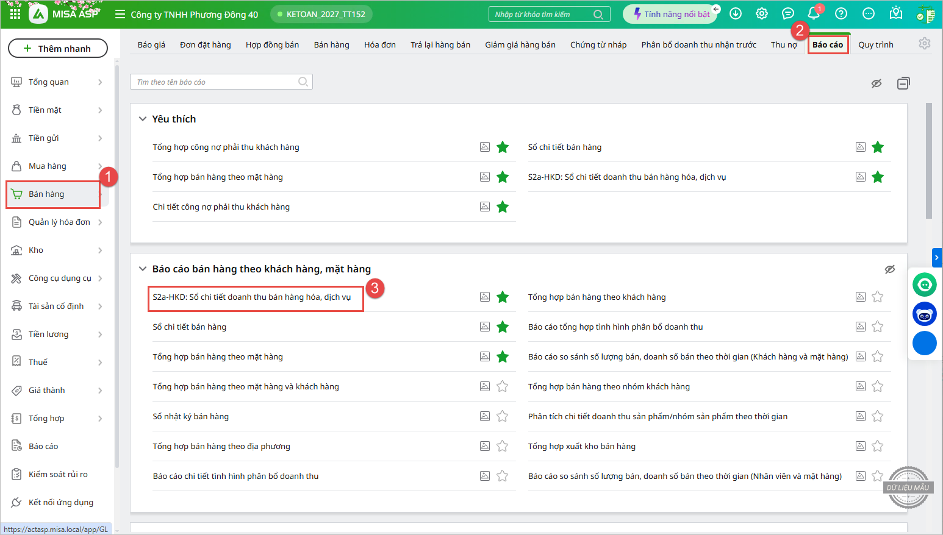Viewport: 943px width, 535px height.
Task: Unfavorite Sổ chi tiết bán hàng in Yêu thích
Action: [877, 147]
